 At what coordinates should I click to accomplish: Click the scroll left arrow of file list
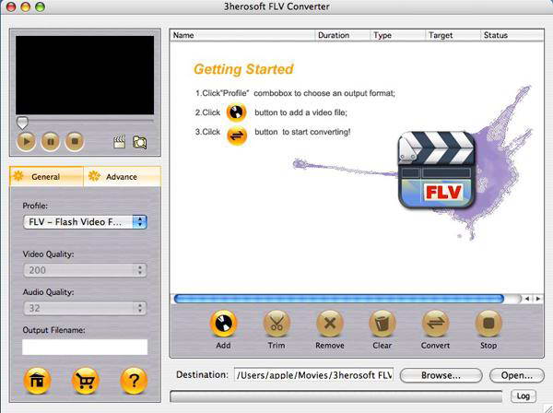[527, 299]
